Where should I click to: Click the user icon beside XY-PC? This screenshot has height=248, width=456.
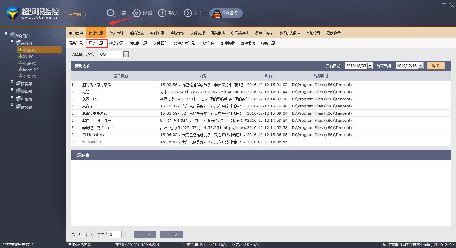pyautogui.click(x=21, y=56)
